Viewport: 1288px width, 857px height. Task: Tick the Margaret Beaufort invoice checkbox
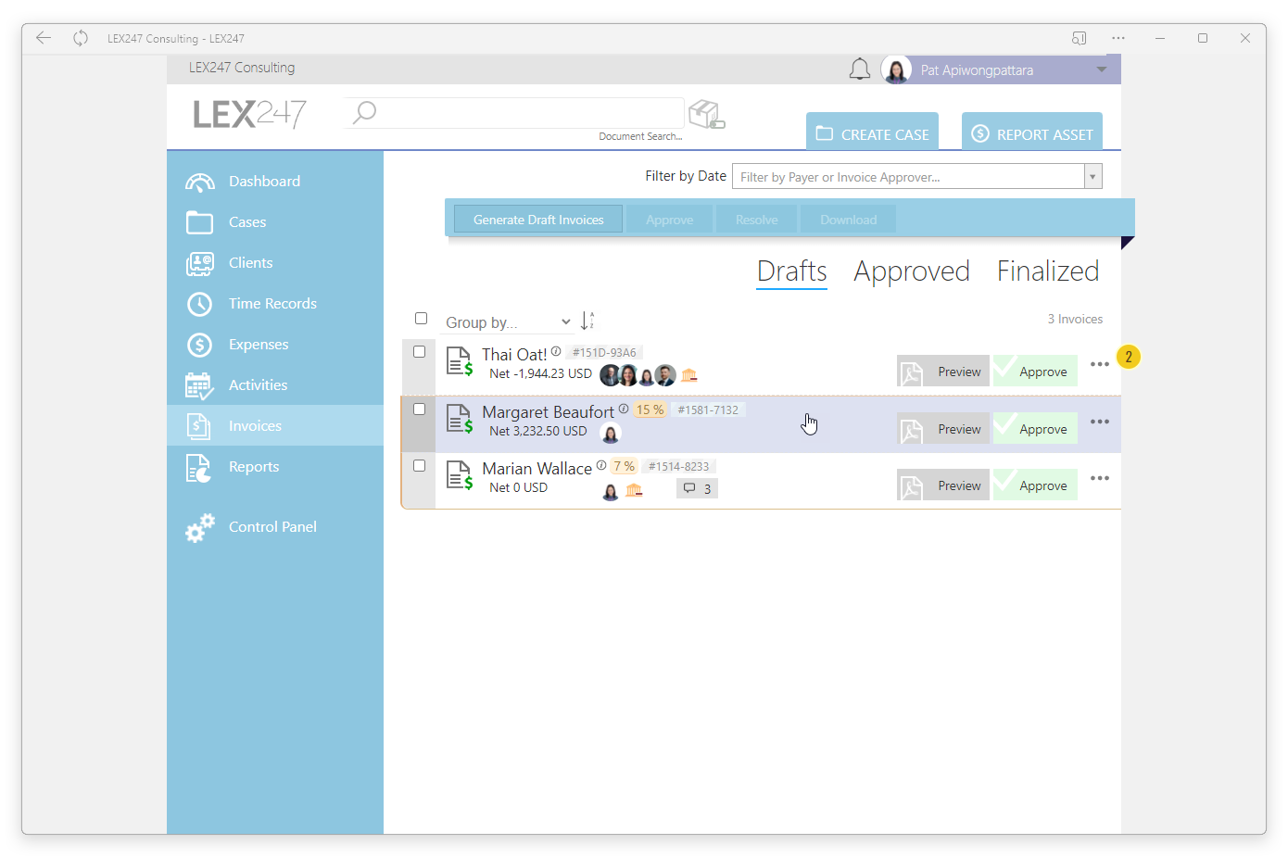click(x=419, y=409)
